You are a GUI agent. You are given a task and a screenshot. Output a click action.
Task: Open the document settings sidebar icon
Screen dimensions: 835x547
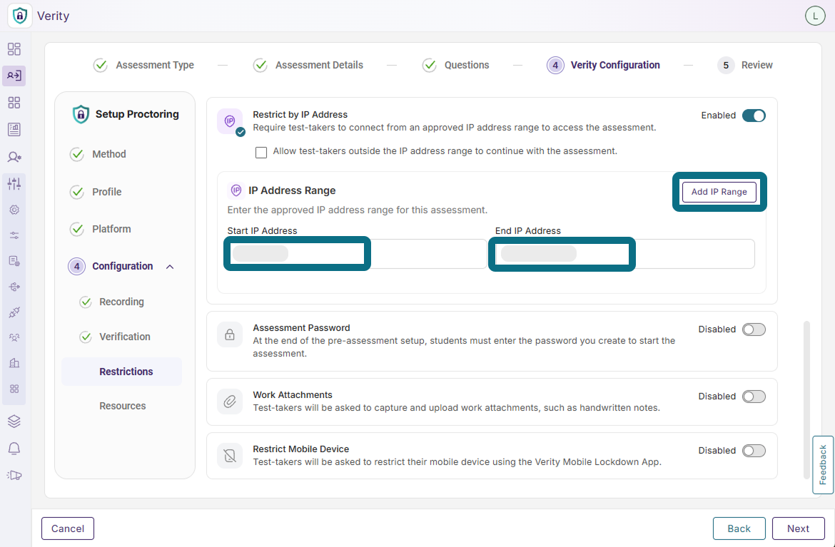click(14, 261)
